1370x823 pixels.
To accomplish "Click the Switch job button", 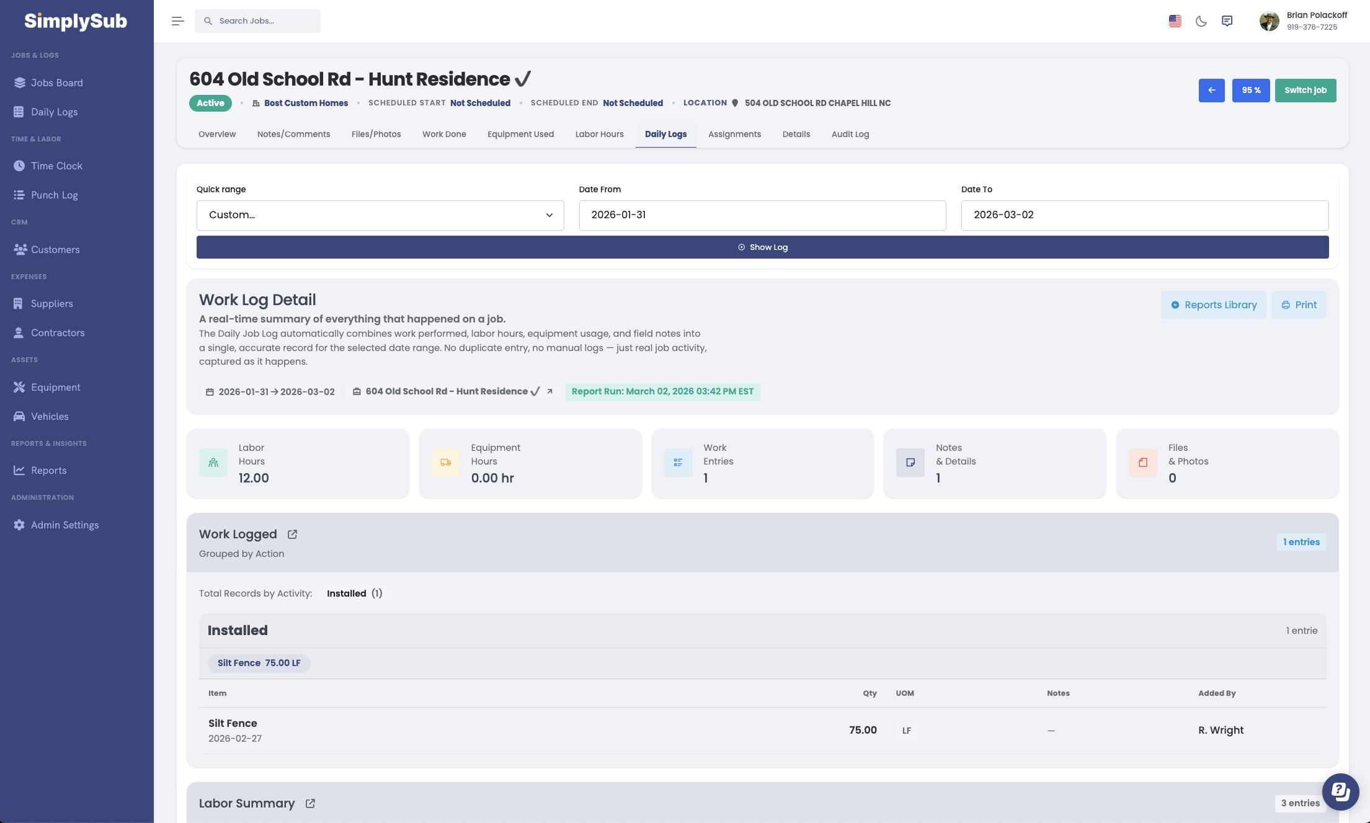I will pos(1305,91).
